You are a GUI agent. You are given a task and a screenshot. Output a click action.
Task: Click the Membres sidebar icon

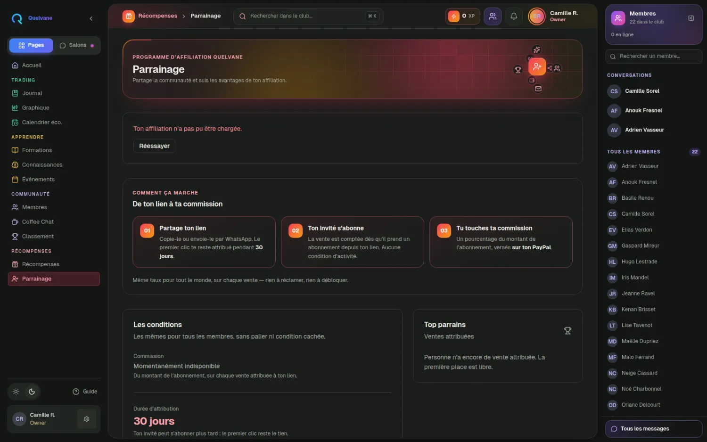point(15,207)
